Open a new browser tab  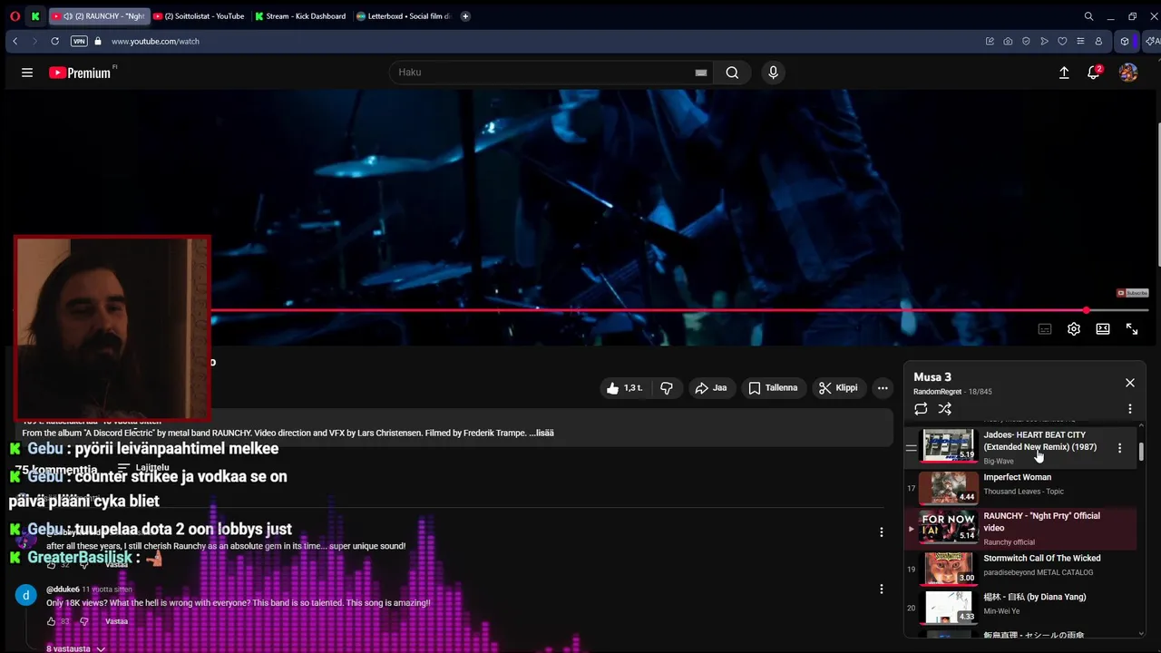click(x=465, y=15)
